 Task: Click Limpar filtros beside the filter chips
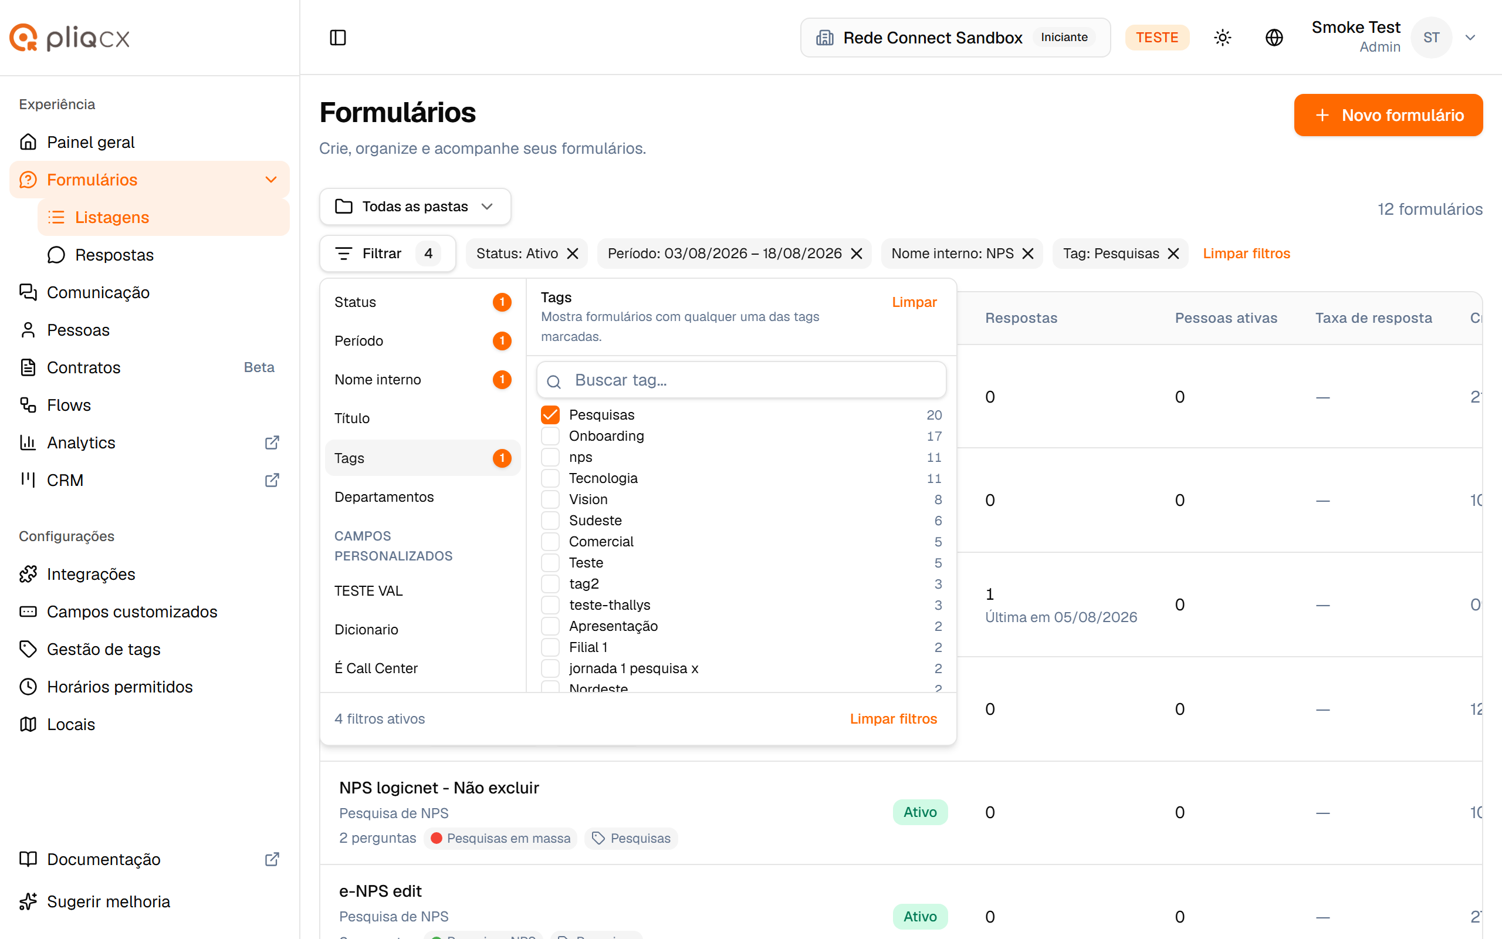[x=1246, y=254]
